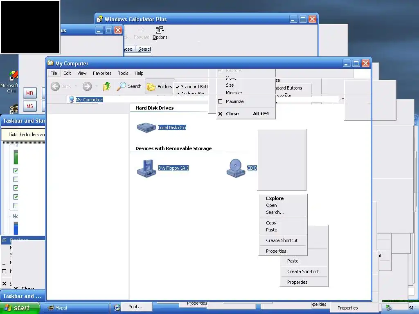Viewport: 419px width, 314px height.
Task: Choose Create Shortcut below Copy in Explore menu
Action: 283,240
